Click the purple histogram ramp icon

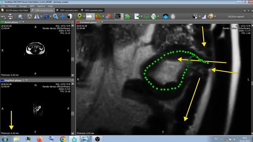tap(204, 17)
